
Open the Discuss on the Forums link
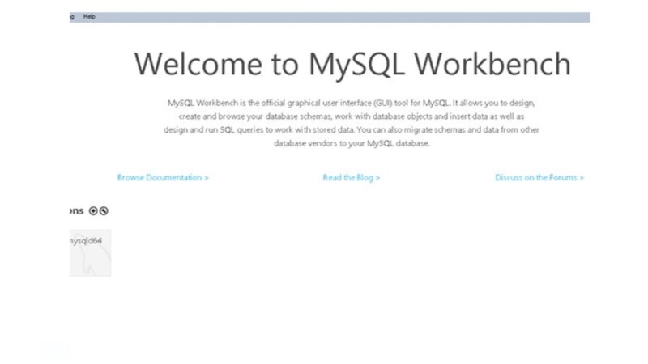539,177
